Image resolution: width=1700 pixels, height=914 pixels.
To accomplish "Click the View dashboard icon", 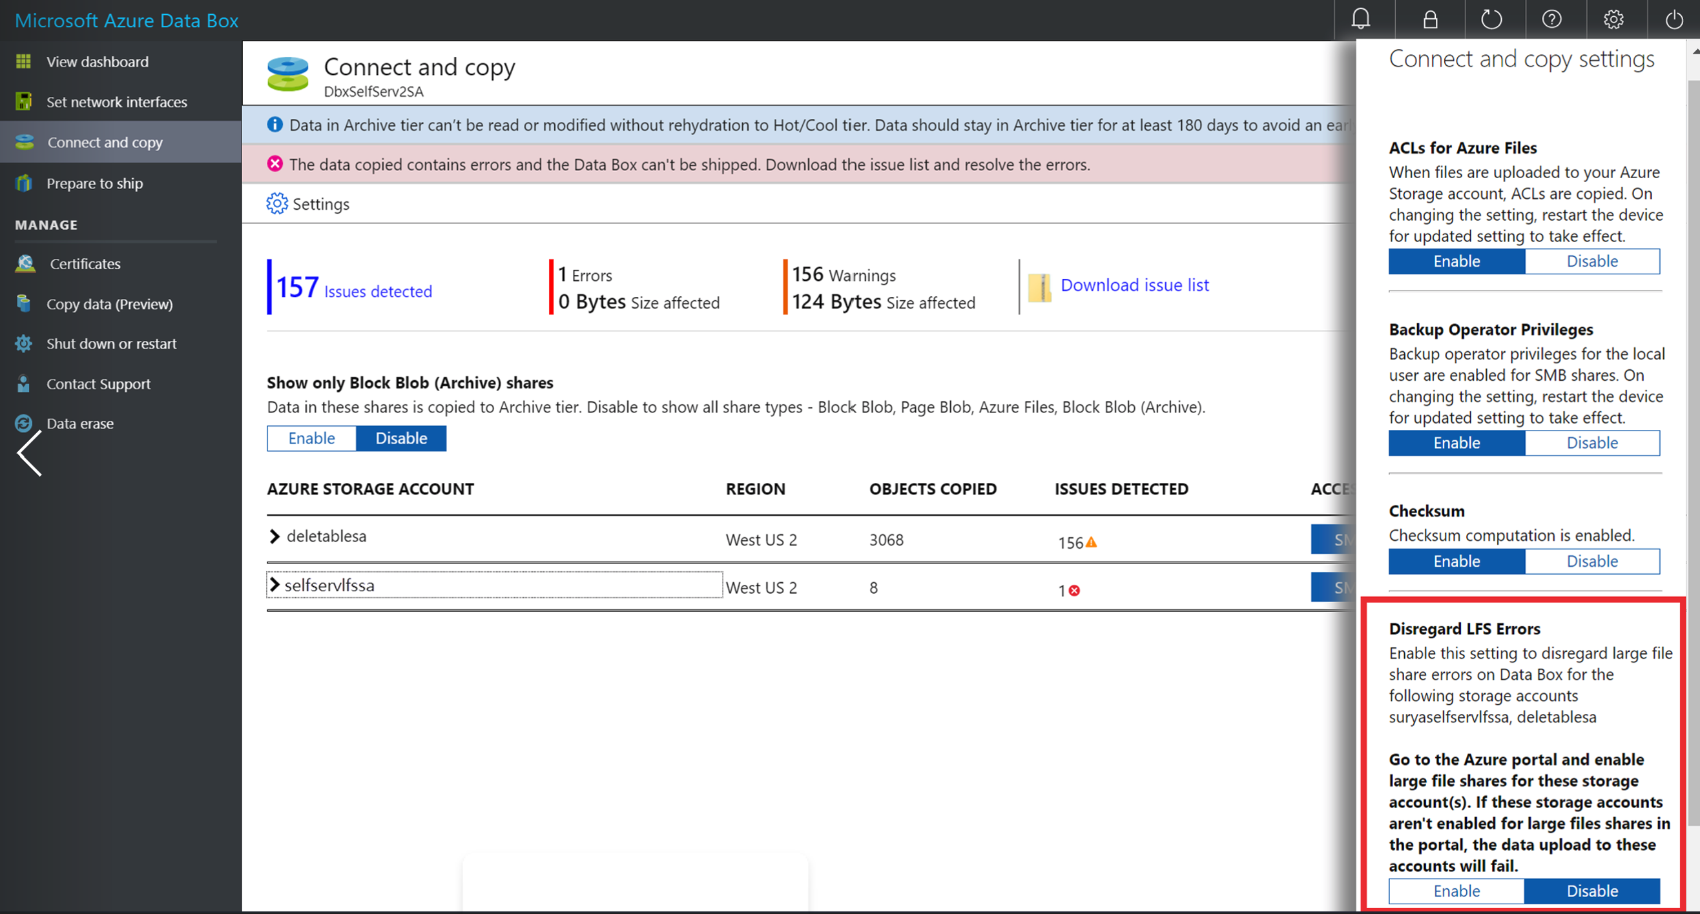I will (x=25, y=61).
